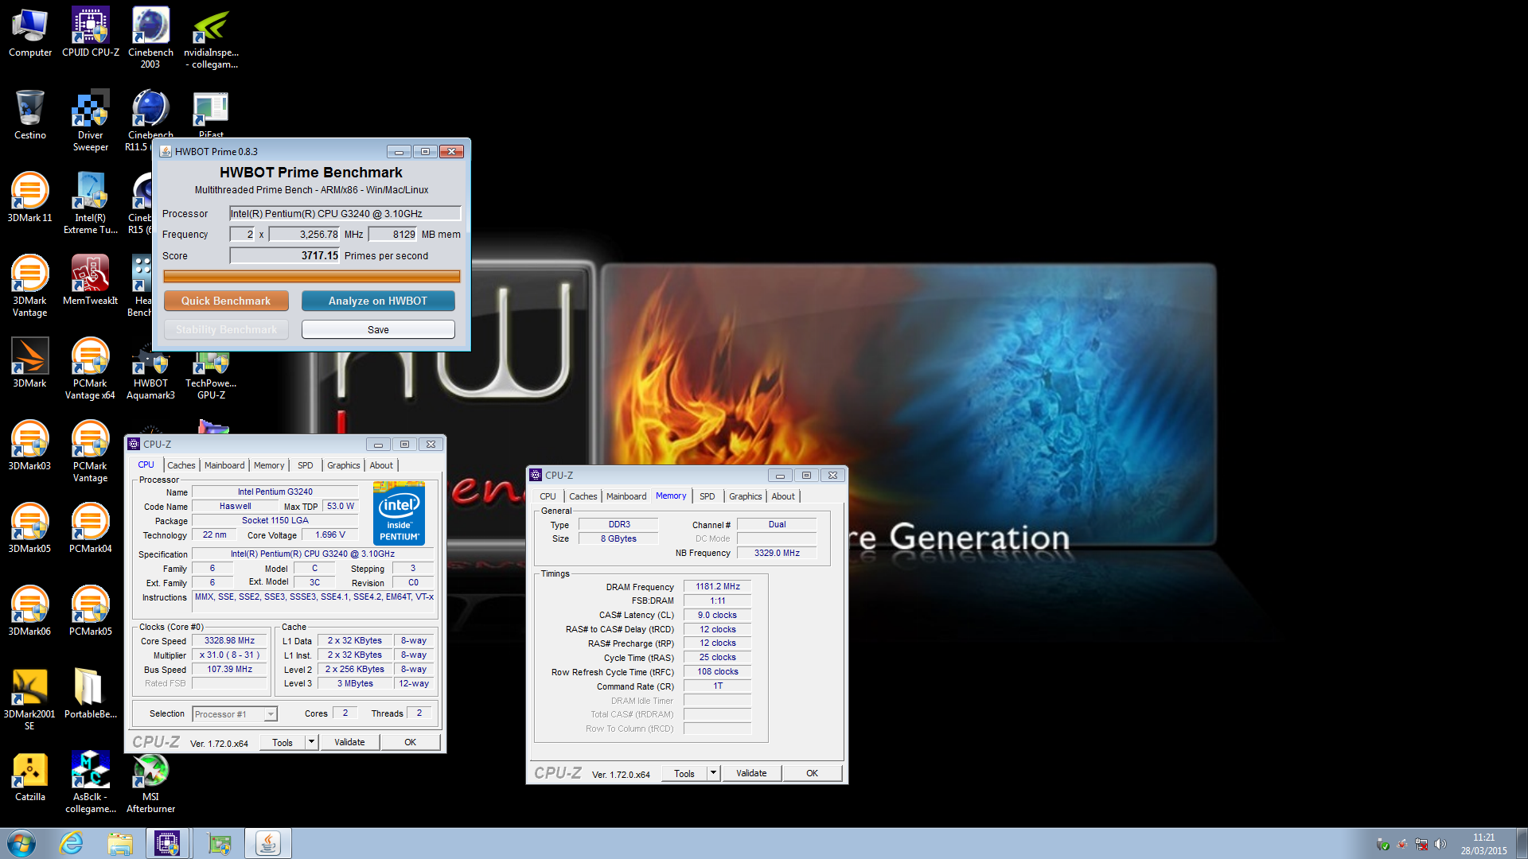Launch MSI Afterburner shortcut
This screenshot has height=859, width=1528.
click(x=150, y=782)
